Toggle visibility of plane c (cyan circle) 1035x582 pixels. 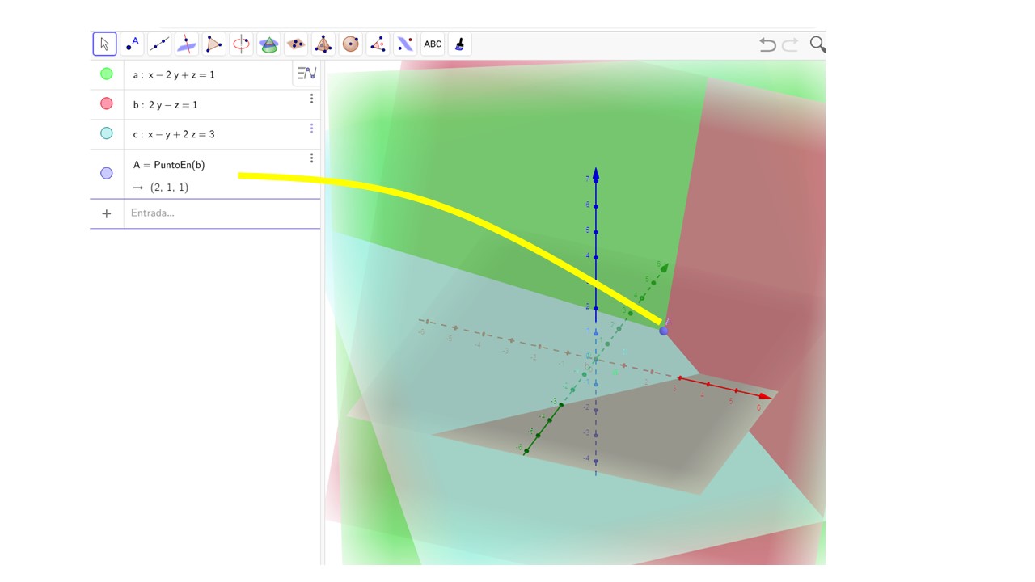tap(107, 133)
